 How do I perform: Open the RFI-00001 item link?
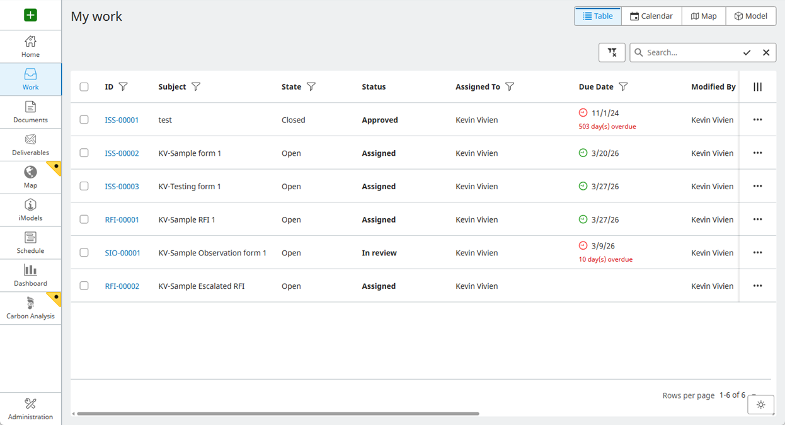click(122, 220)
